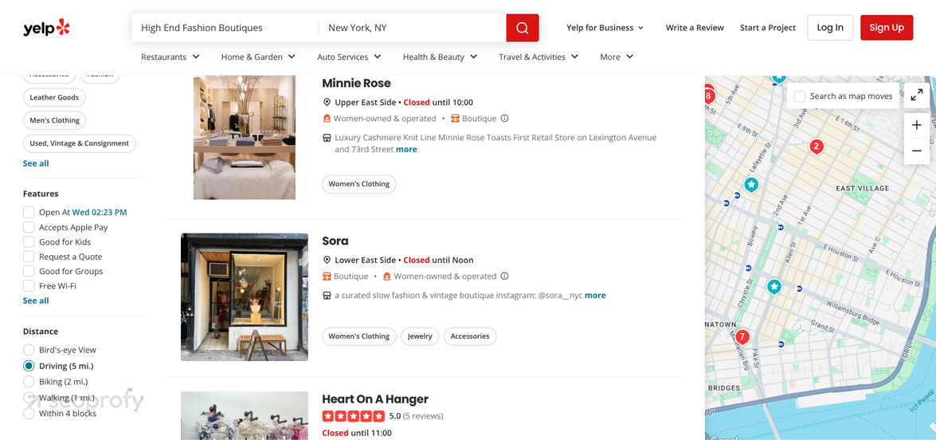The width and height of the screenshot is (936, 440).
Task: Click Write a Review
Action: [x=695, y=27]
